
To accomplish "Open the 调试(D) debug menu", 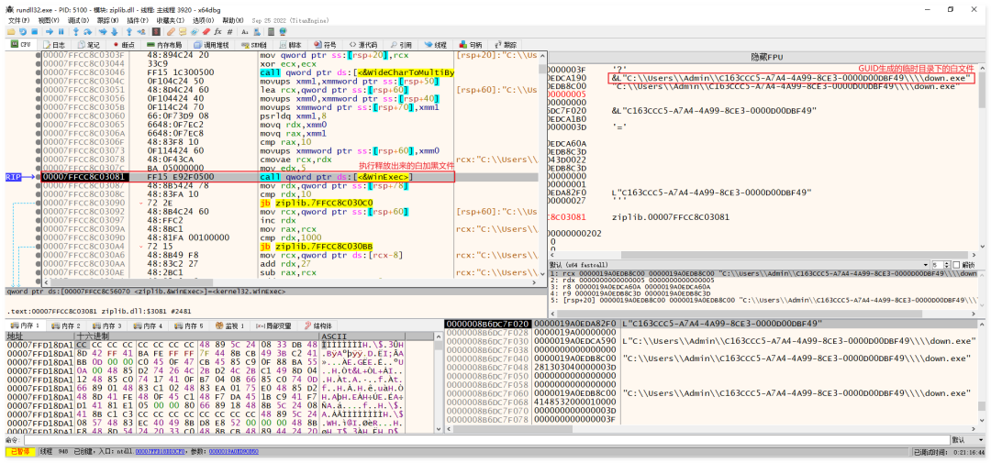I will tap(78, 20).
